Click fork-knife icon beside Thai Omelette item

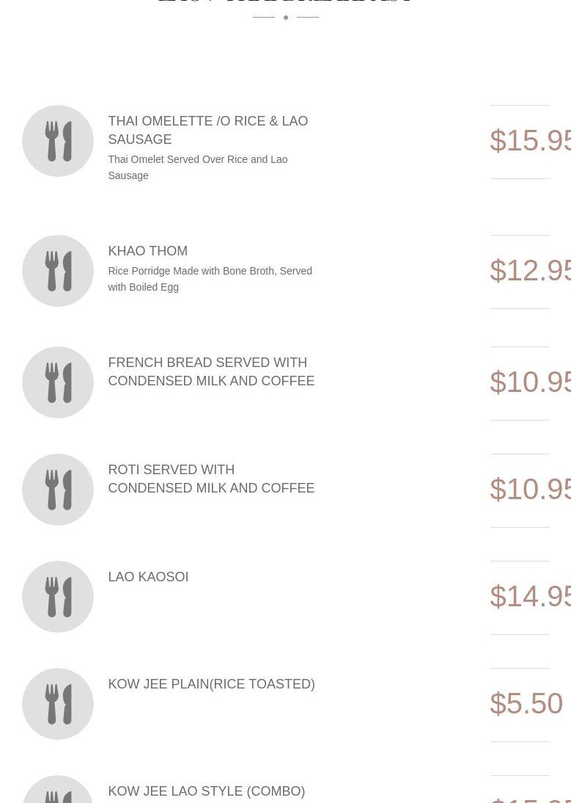[58, 141]
